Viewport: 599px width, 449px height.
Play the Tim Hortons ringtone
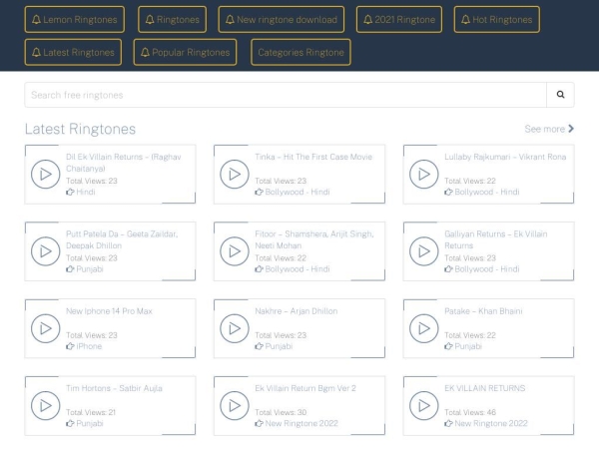coord(44,405)
